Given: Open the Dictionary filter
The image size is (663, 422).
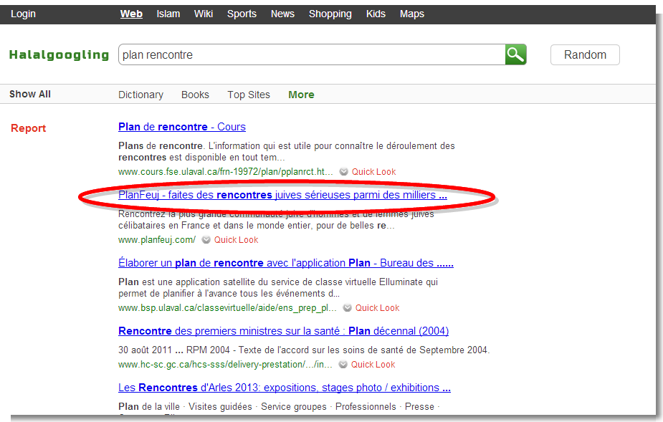Looking at the screenshot, I should (x=140, y=95).
